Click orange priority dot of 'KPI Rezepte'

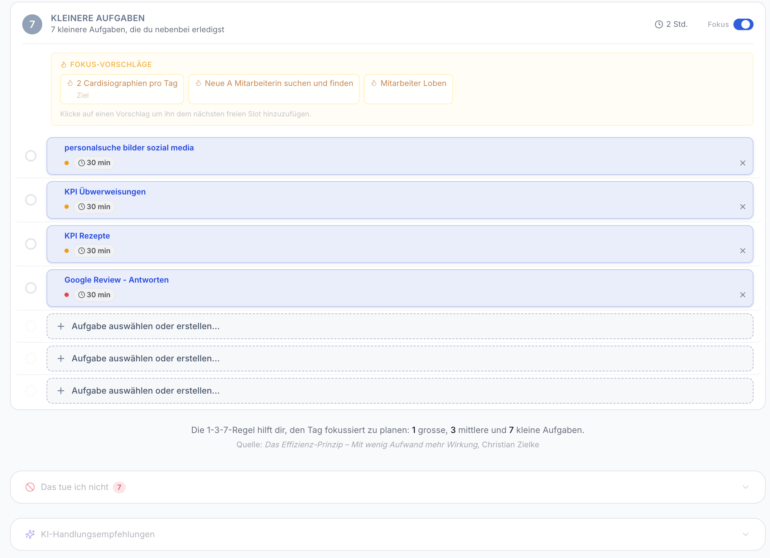(67, 251)
